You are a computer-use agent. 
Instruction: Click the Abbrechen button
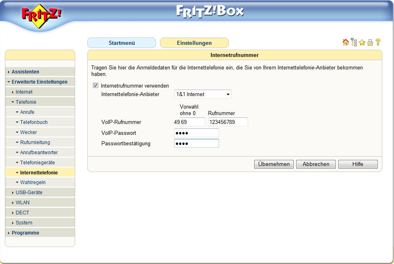(x=316, y=164)
